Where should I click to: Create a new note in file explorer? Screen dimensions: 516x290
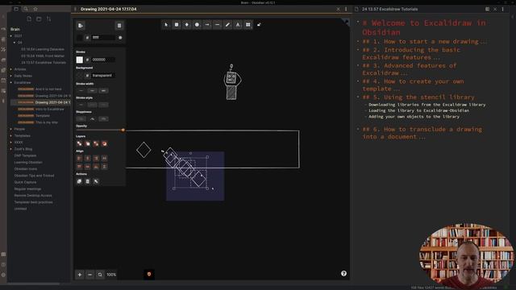click(x=29, y=19)
